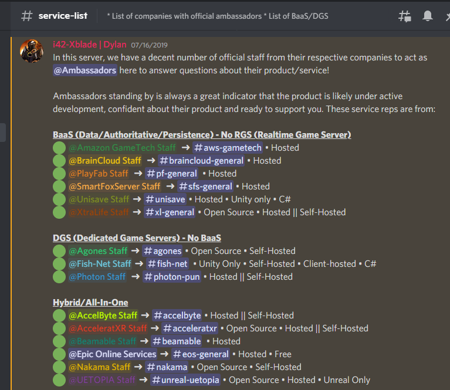The width and height of the screenshot is (450, 390).
Task: Click @AcceleratXR Staff mention
Action: [x=108, y=328]
